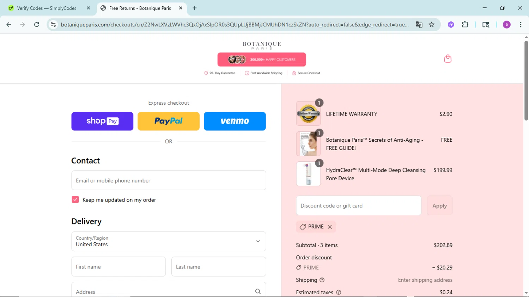Click the Secure Checkout badge icon
529x297 pixels.
tap(294, 73)
